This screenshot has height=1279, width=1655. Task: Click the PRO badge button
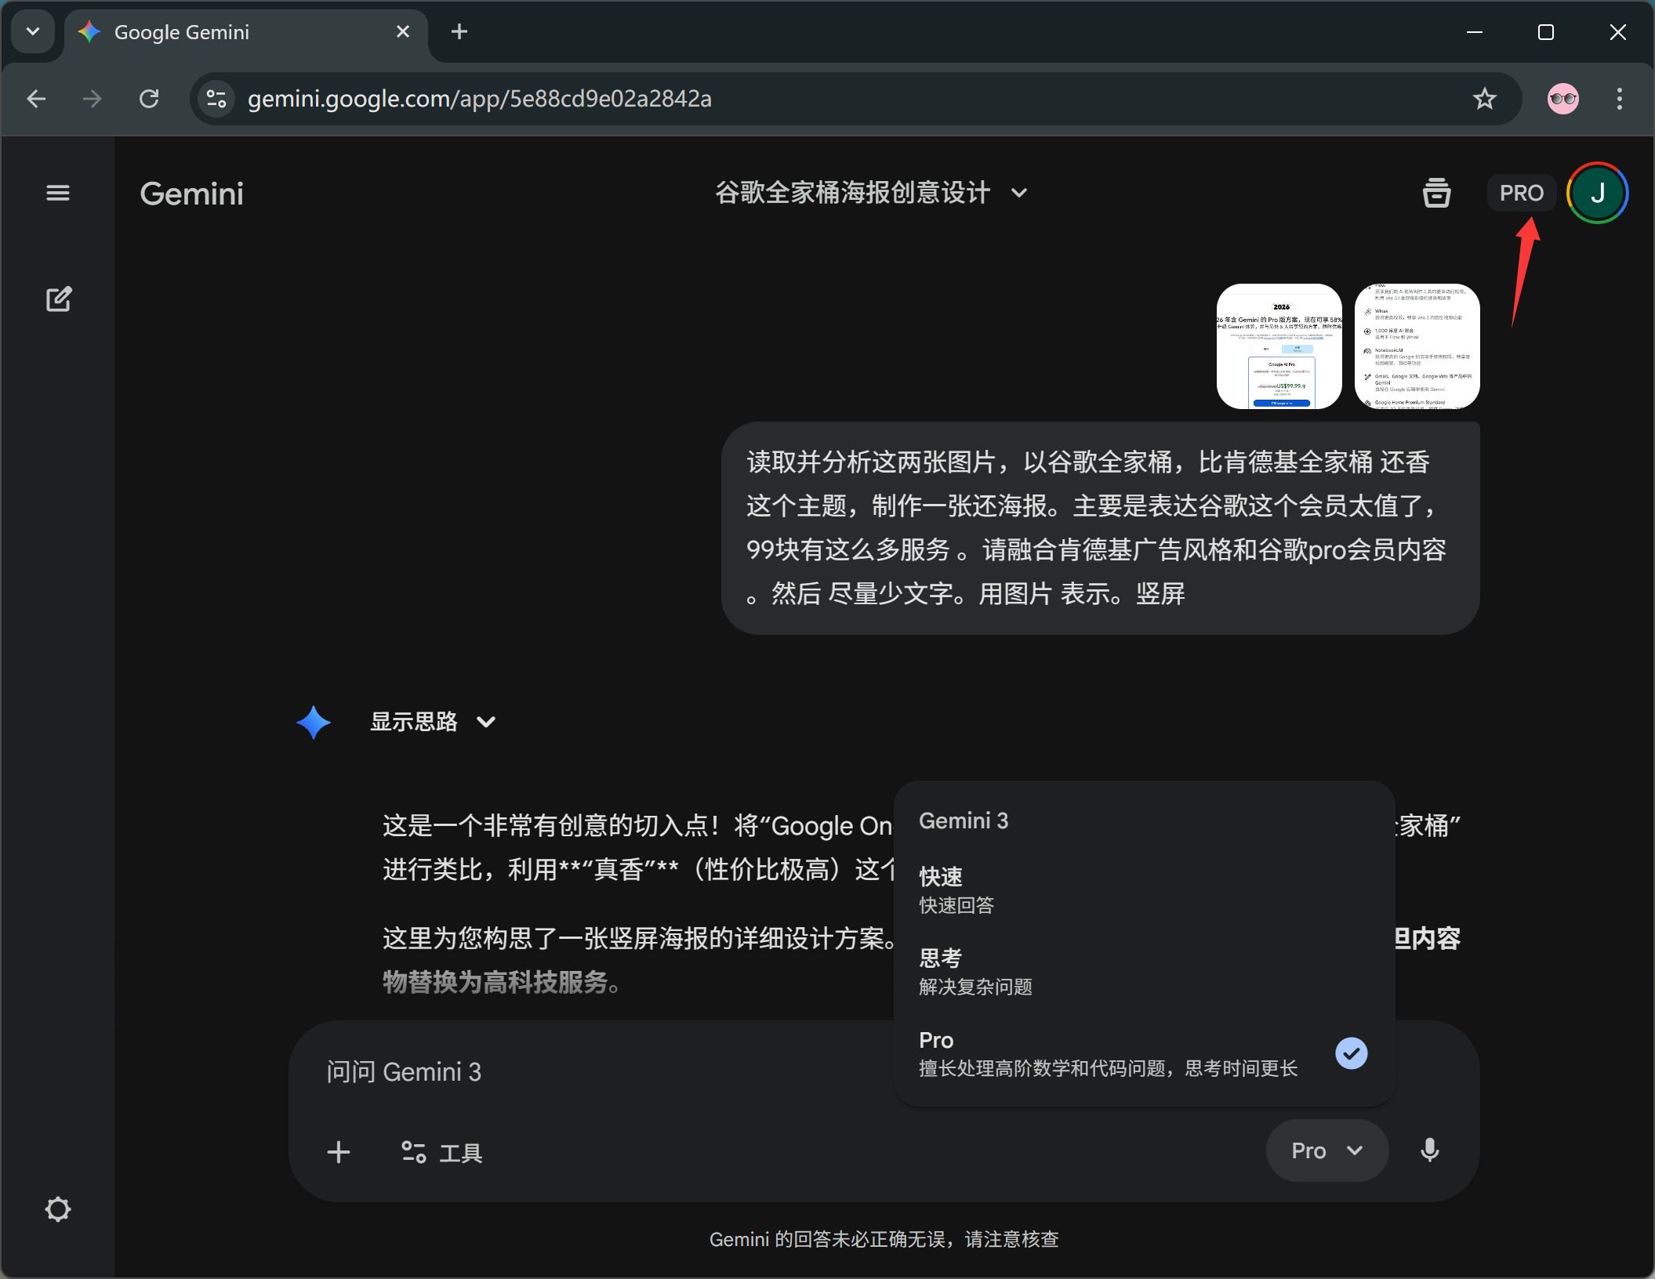(x=1521, y=193)
